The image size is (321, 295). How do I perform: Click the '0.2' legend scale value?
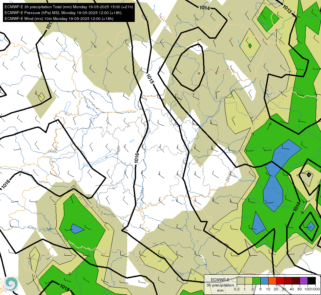[x=237, y=289]
